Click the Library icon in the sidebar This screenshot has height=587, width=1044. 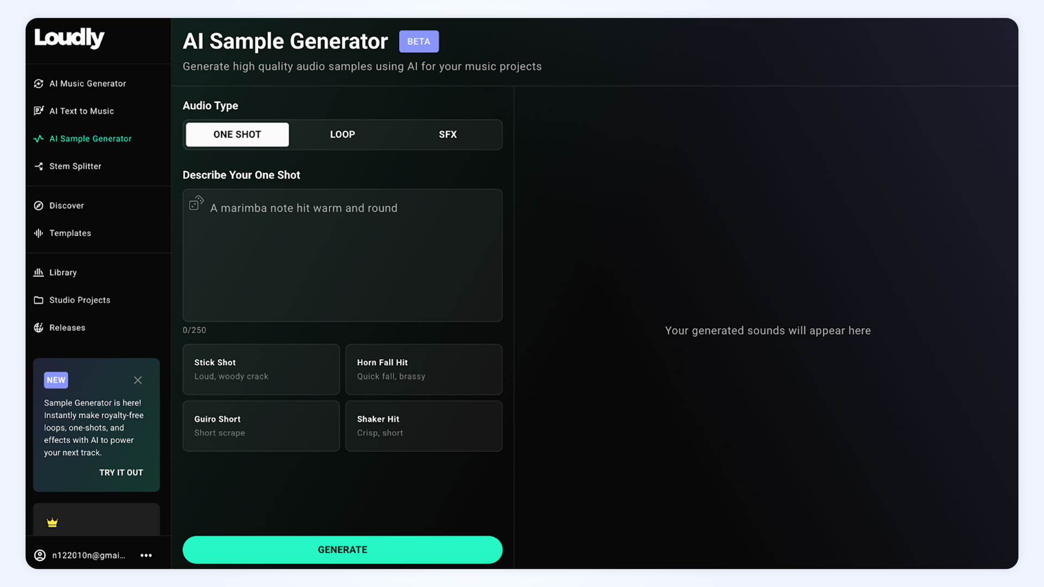39,272
